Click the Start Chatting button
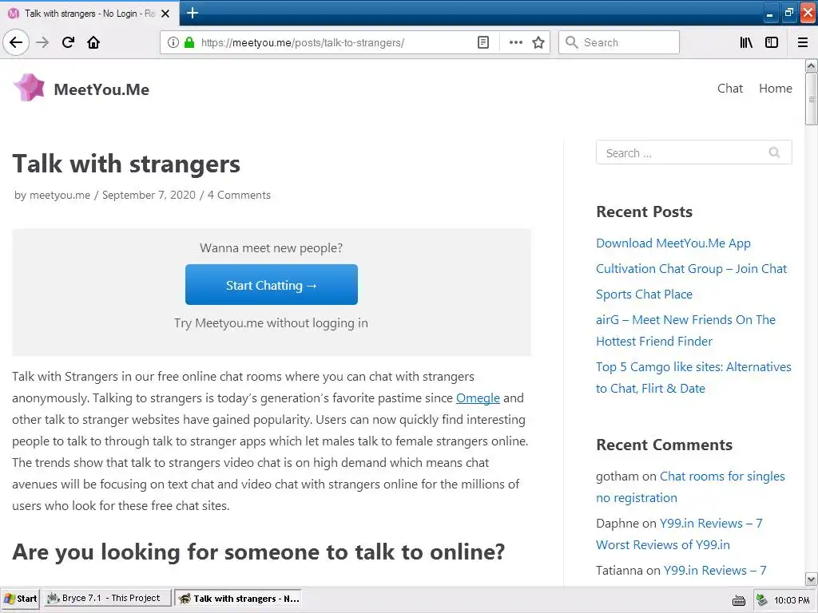The image size is (818, 613). (x=272, y=285)
